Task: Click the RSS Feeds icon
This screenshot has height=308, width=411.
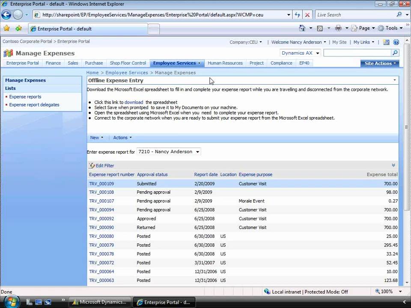Action: [320, 28]
